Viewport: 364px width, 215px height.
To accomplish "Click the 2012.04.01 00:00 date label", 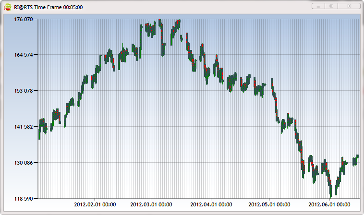I will (x=211, y=204).
